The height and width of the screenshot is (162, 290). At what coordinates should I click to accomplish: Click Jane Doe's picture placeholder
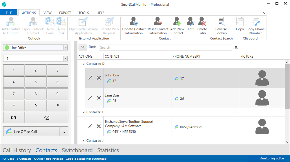(x=262, y=98)
